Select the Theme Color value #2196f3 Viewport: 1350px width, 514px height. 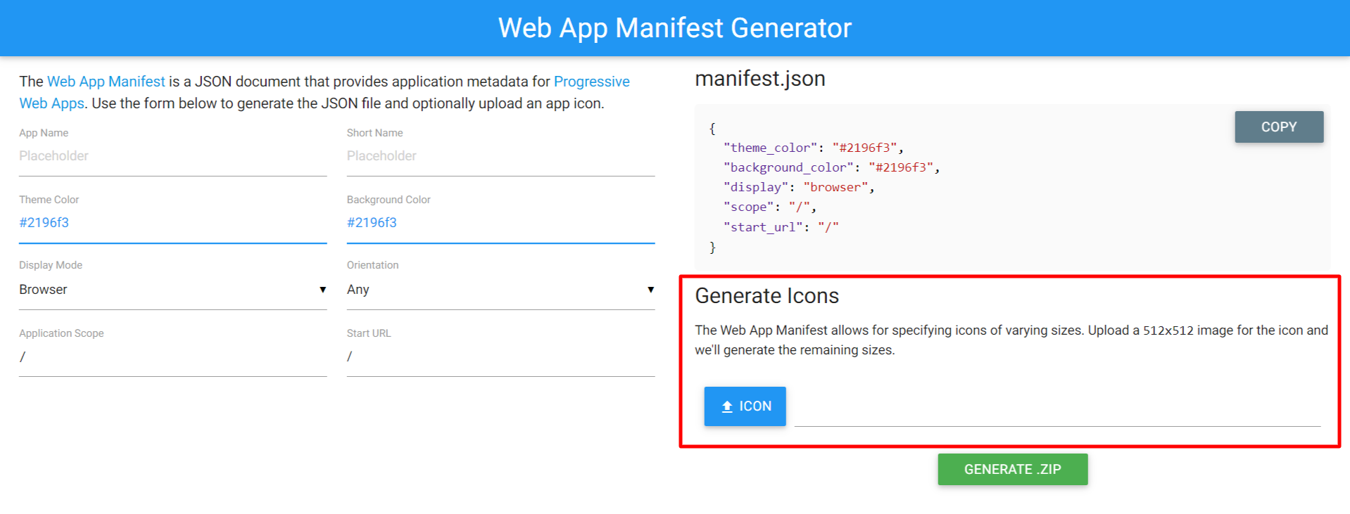(x=44, y=222)
